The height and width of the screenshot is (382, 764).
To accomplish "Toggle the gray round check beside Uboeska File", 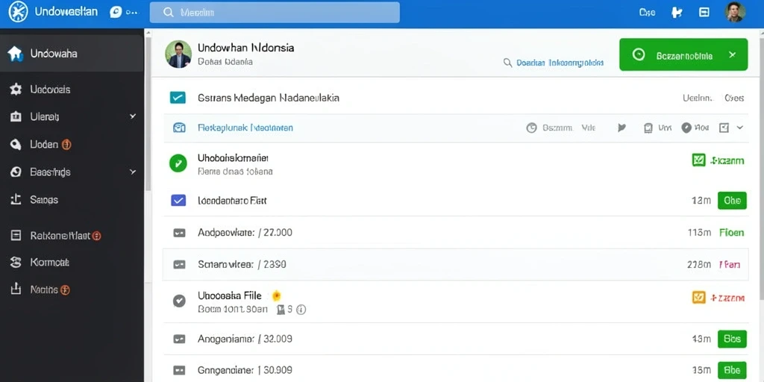I will coord(179,301).
